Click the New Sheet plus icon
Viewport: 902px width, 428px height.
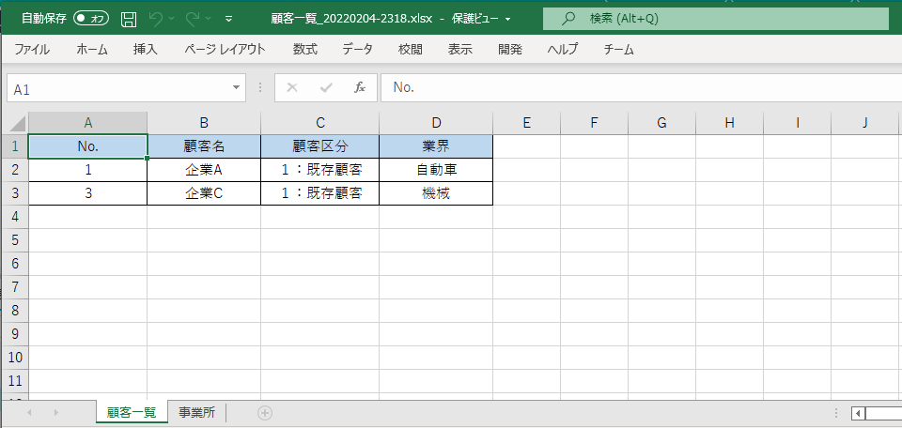coord(265,412)
